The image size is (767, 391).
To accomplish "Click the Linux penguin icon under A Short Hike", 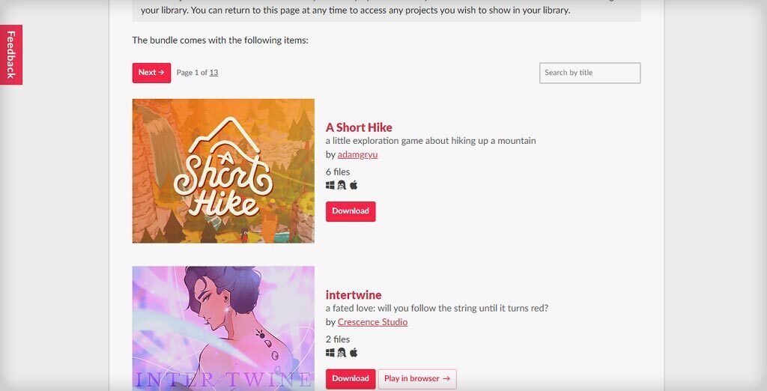I will (x=342, y=185).
